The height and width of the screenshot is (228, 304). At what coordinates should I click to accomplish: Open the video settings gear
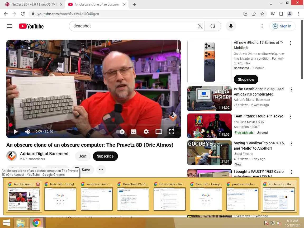tap(146, 132)
